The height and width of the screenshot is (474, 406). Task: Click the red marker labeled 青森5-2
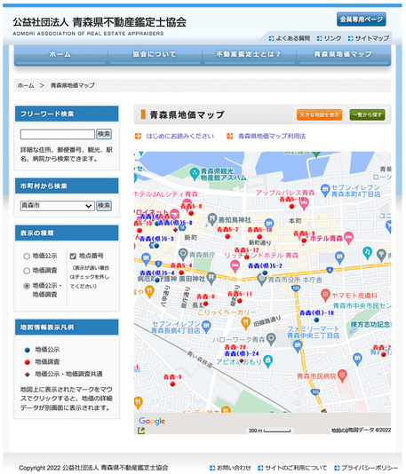(x=227, y=236)
